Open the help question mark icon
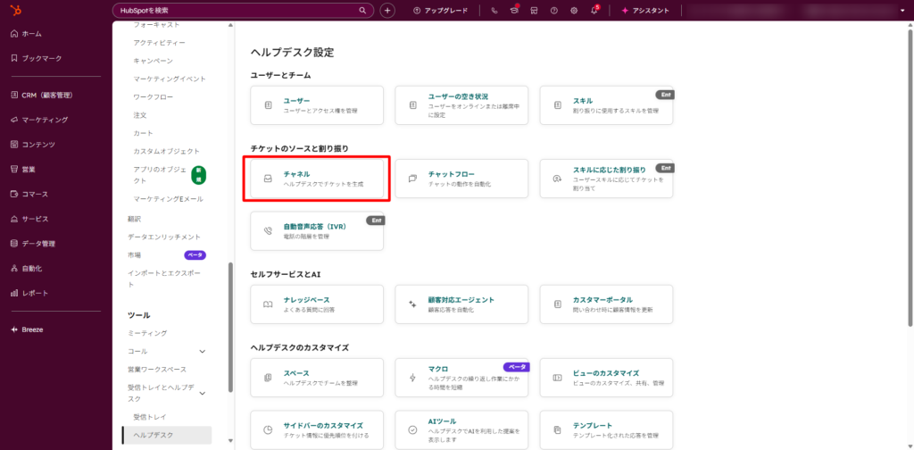The height and width of the screenshot is (450, 914). (x=553, y=11)
